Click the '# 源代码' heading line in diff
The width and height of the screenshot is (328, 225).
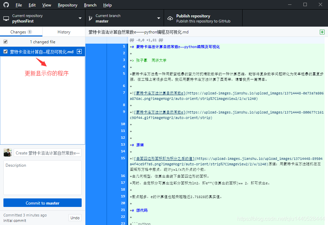coord(139,210)
